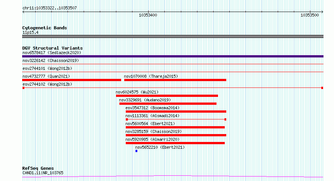The image size is (334, 181).
Task: Click the right red end marker of esv2744102
Action: (322, 88)
